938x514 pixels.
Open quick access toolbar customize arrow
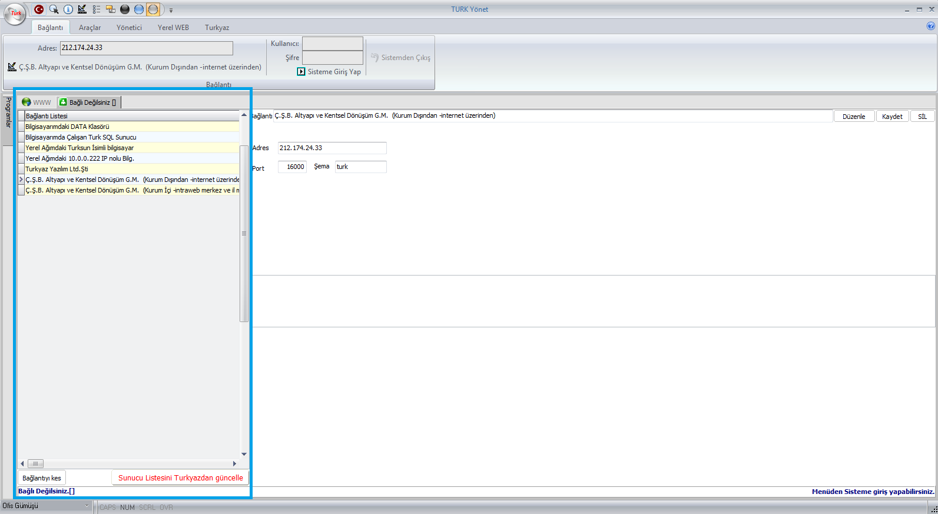click(171, 10)
